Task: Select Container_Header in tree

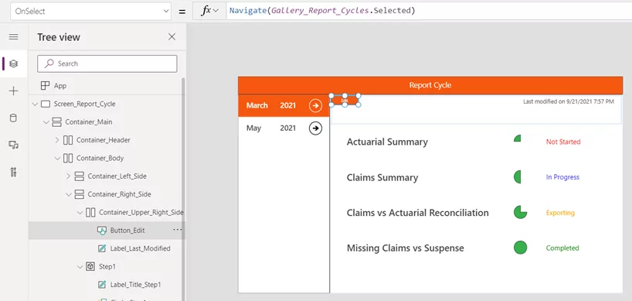Action: (x=104, y=140)
